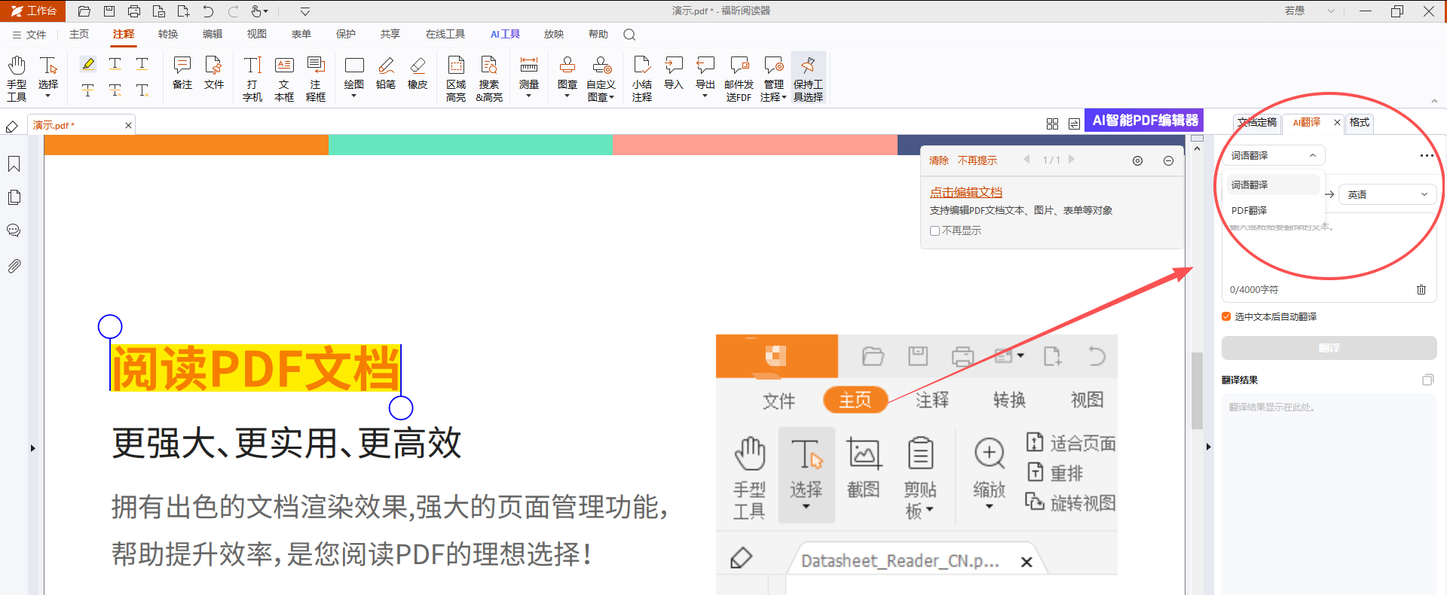Activate the yellow highlight marker tool

88,64
